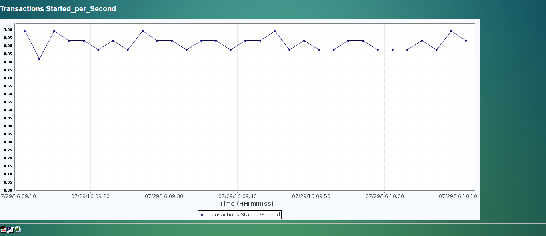The image size is (546, 236).
Task: Click the x-axis label '07/29/16 10:10'
Action: [x=458, y=196]
